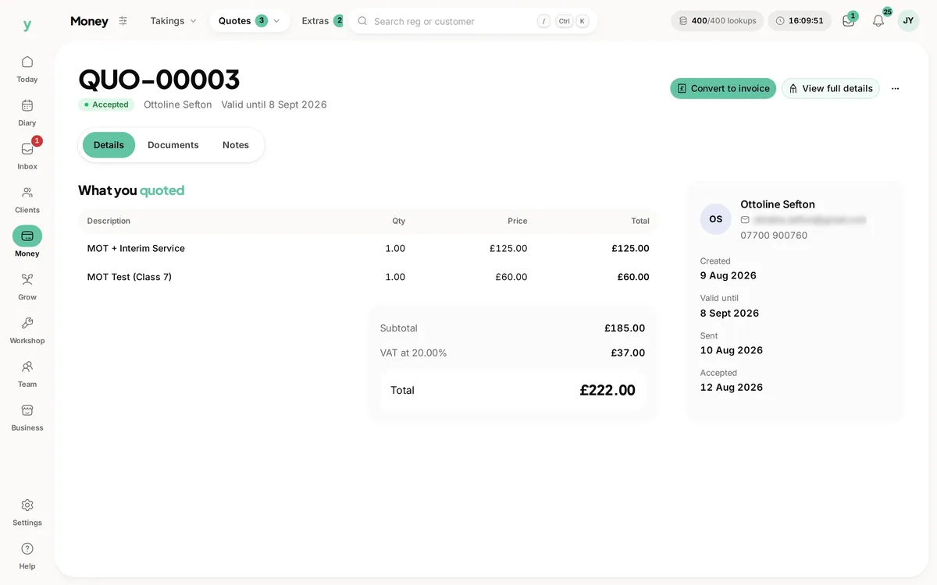Screen dimensions: 937x585
Task: Click the Accepted status badge
Action: (106, 105)
